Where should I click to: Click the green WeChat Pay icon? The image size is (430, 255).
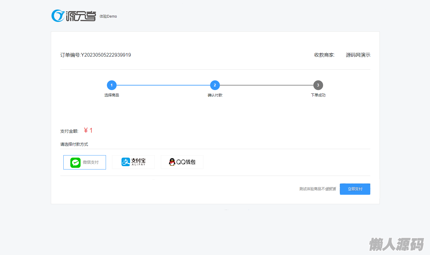pos(75,162)
